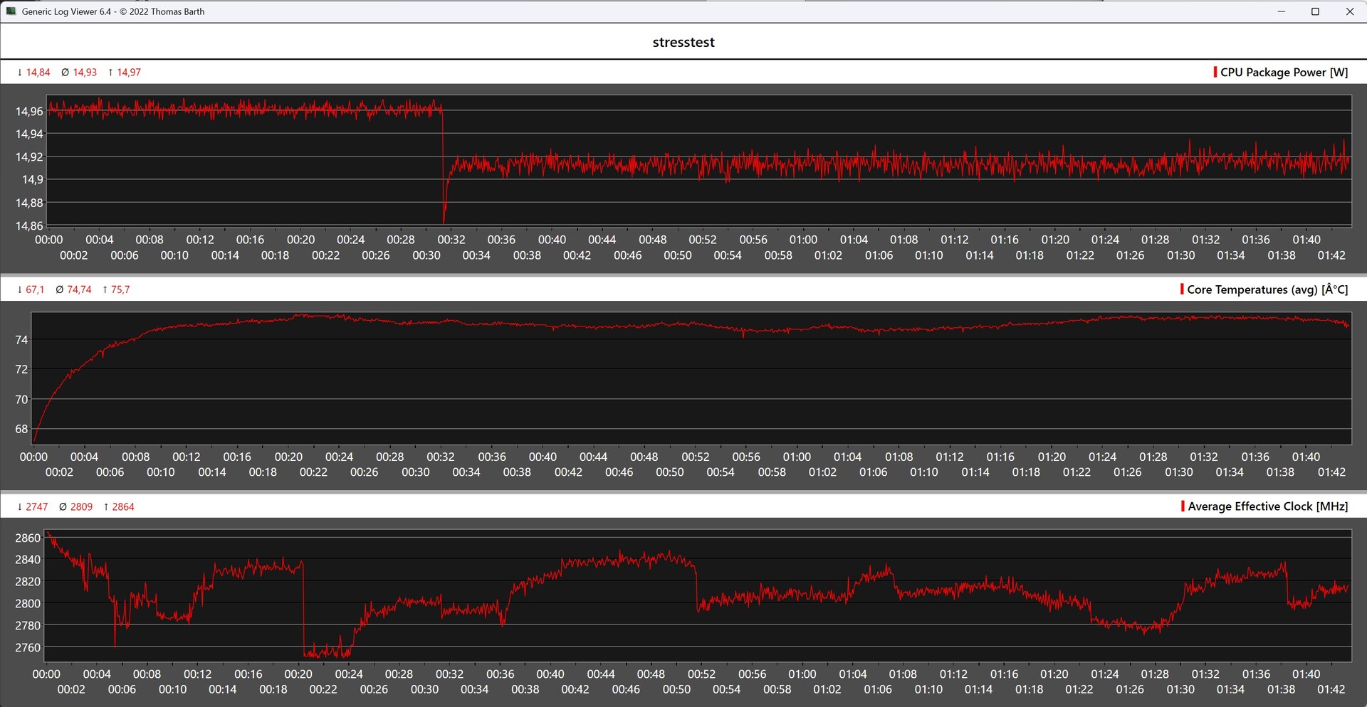Close the Generic Log Viewer window

coord(1350,11)
